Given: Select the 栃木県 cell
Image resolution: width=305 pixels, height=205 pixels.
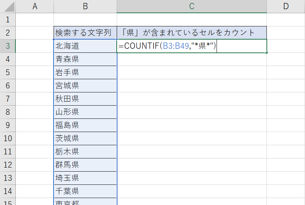Looking at the screenshot, I should (x=85, y=152).
